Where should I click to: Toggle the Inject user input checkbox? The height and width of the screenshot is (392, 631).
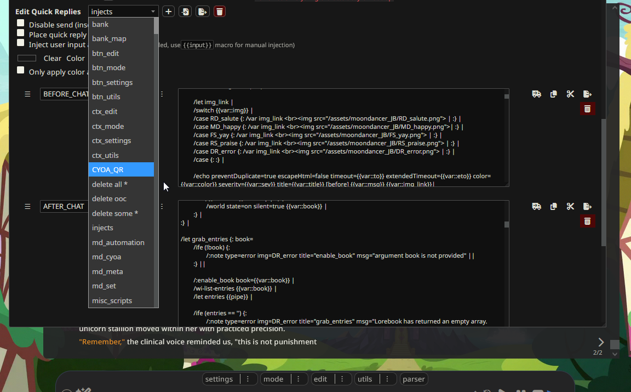point(20,43)
